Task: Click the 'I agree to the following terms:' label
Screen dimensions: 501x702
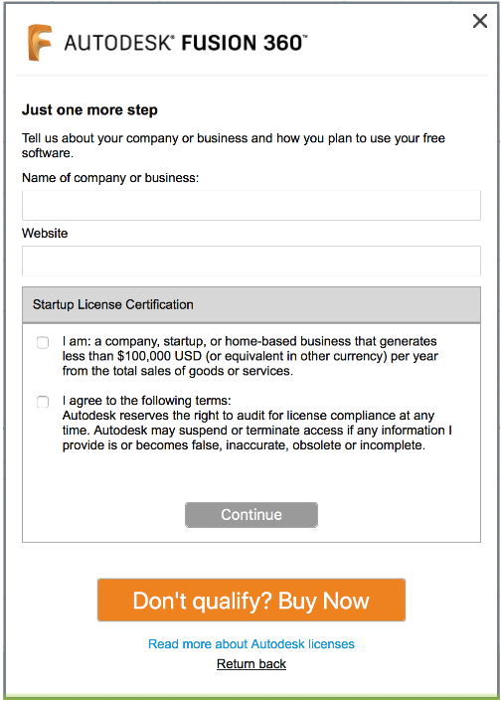Action: pyautogui.click(x=146, y=401)
